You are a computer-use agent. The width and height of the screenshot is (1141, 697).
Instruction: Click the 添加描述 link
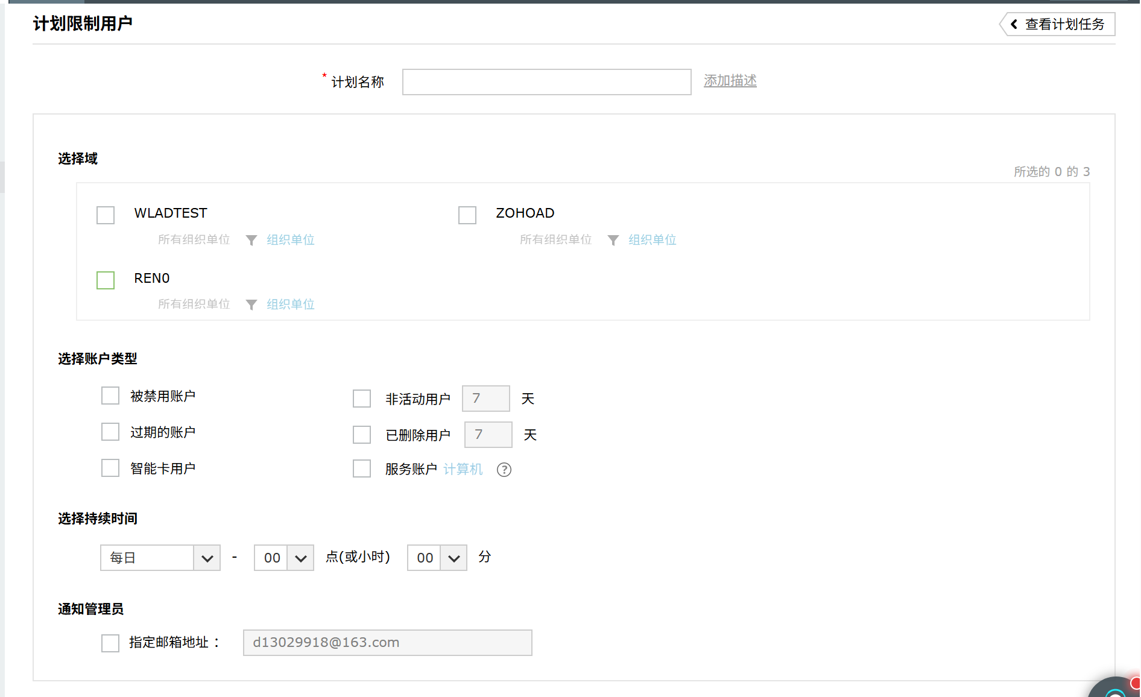tap(730, 81)
